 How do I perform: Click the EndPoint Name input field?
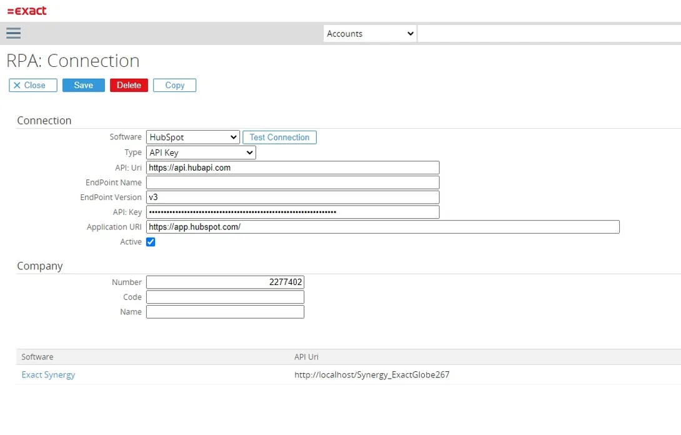pyautogui.click(x=292, y=182)
